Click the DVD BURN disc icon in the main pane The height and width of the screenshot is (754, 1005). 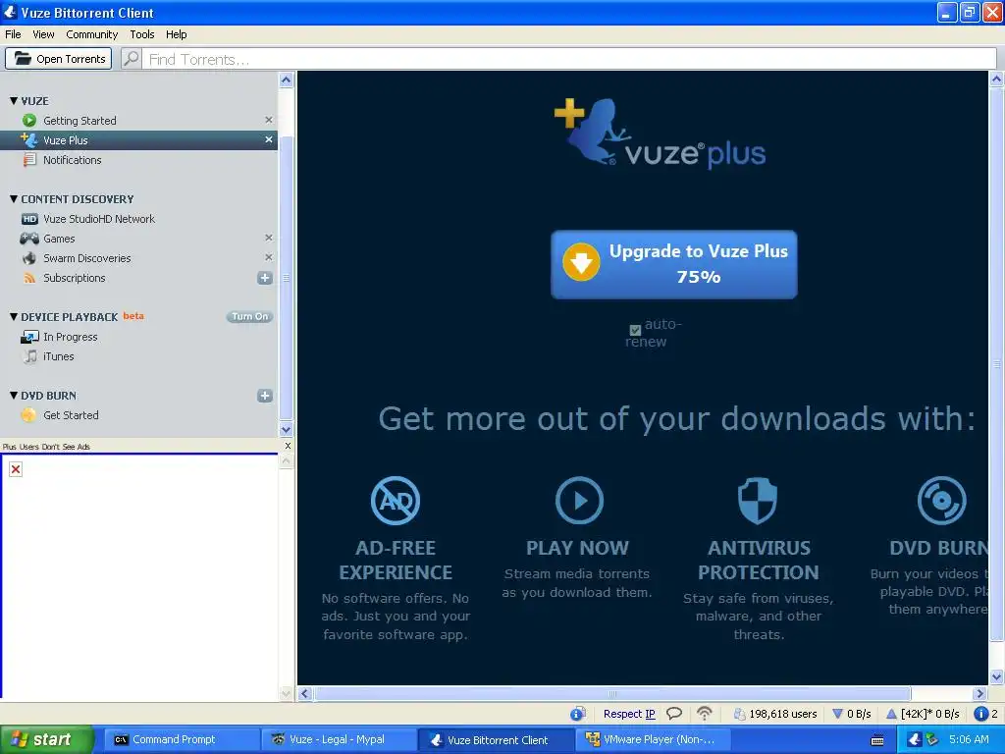[941, 501]
